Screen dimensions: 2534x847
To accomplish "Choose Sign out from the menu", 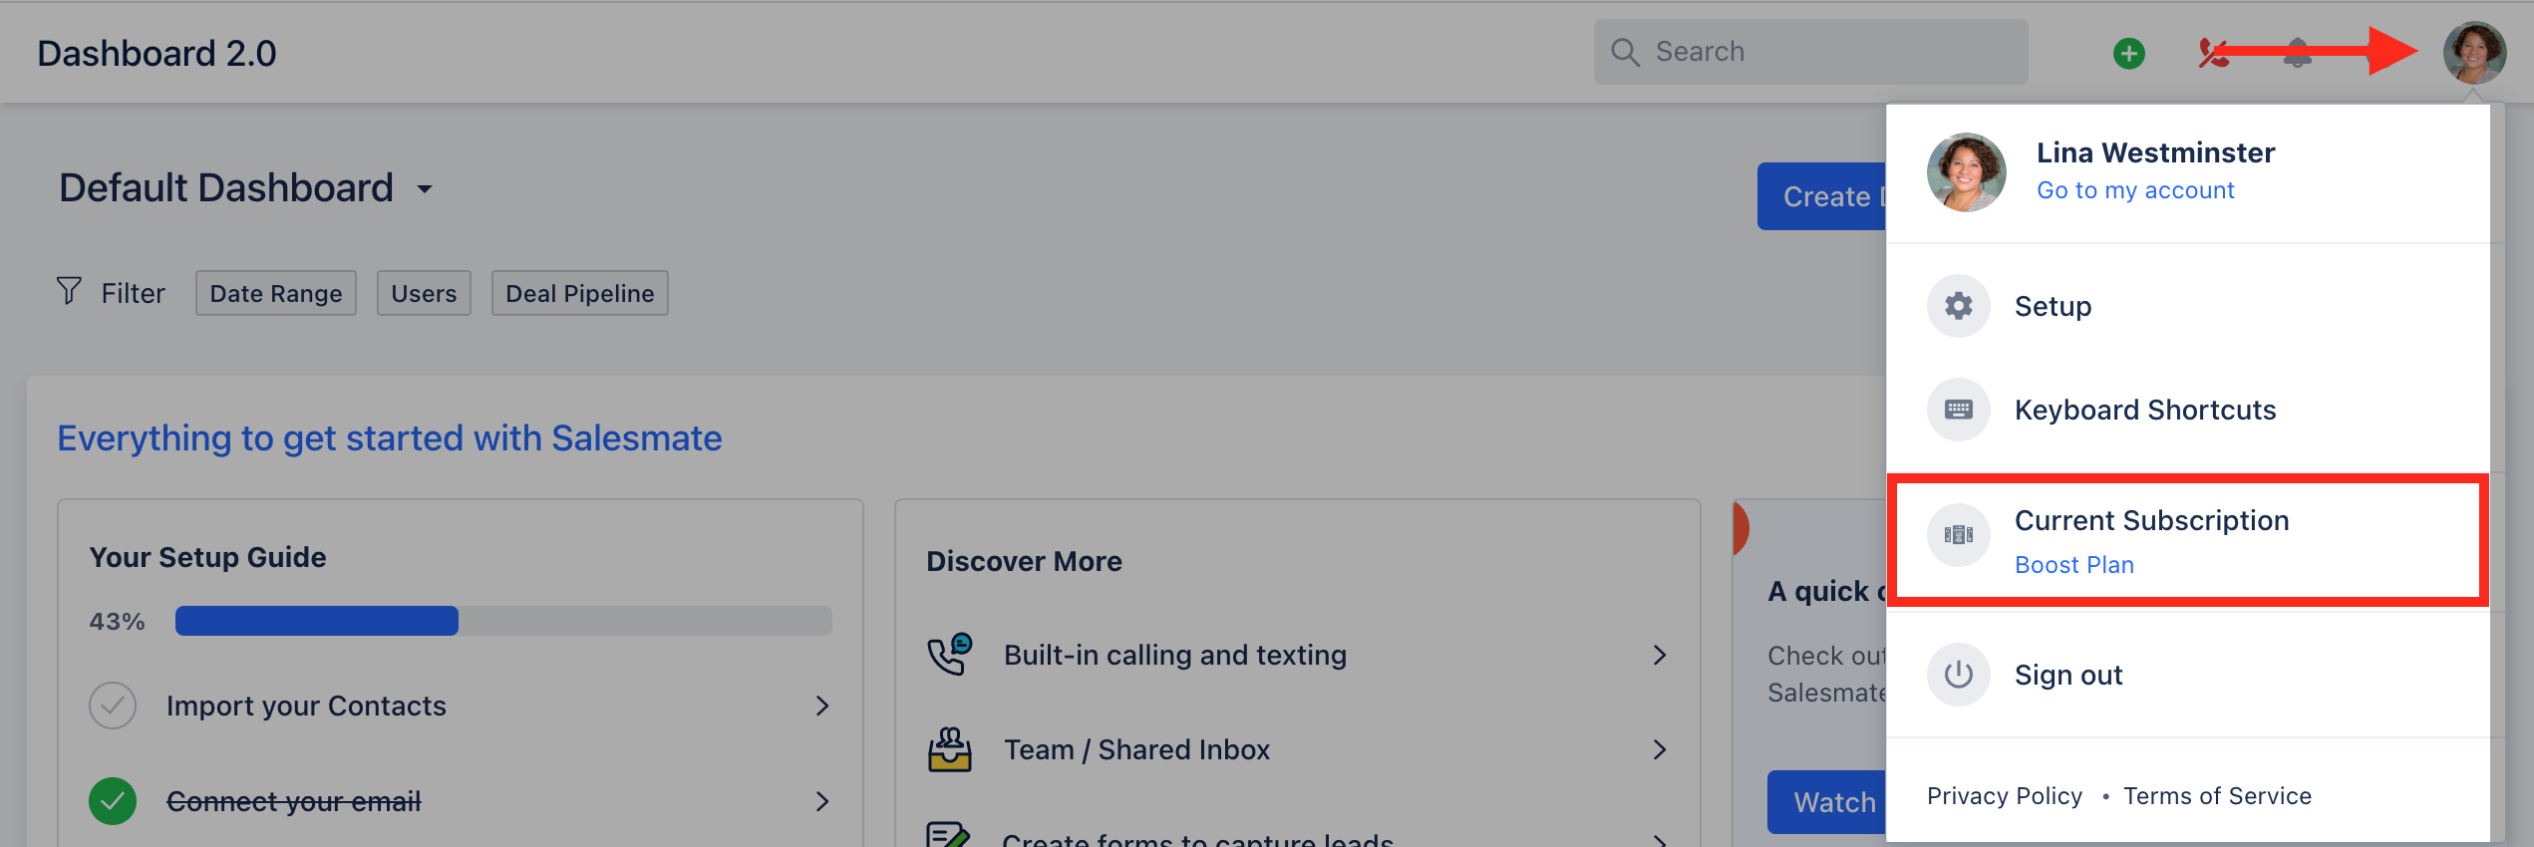I will tap(2188, 675).
